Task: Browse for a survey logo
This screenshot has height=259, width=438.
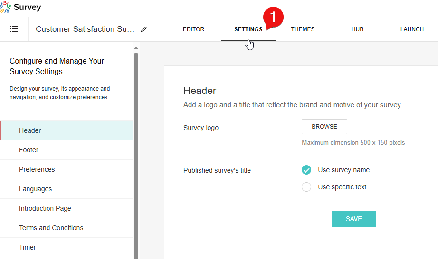Action: tap(324, 127)
